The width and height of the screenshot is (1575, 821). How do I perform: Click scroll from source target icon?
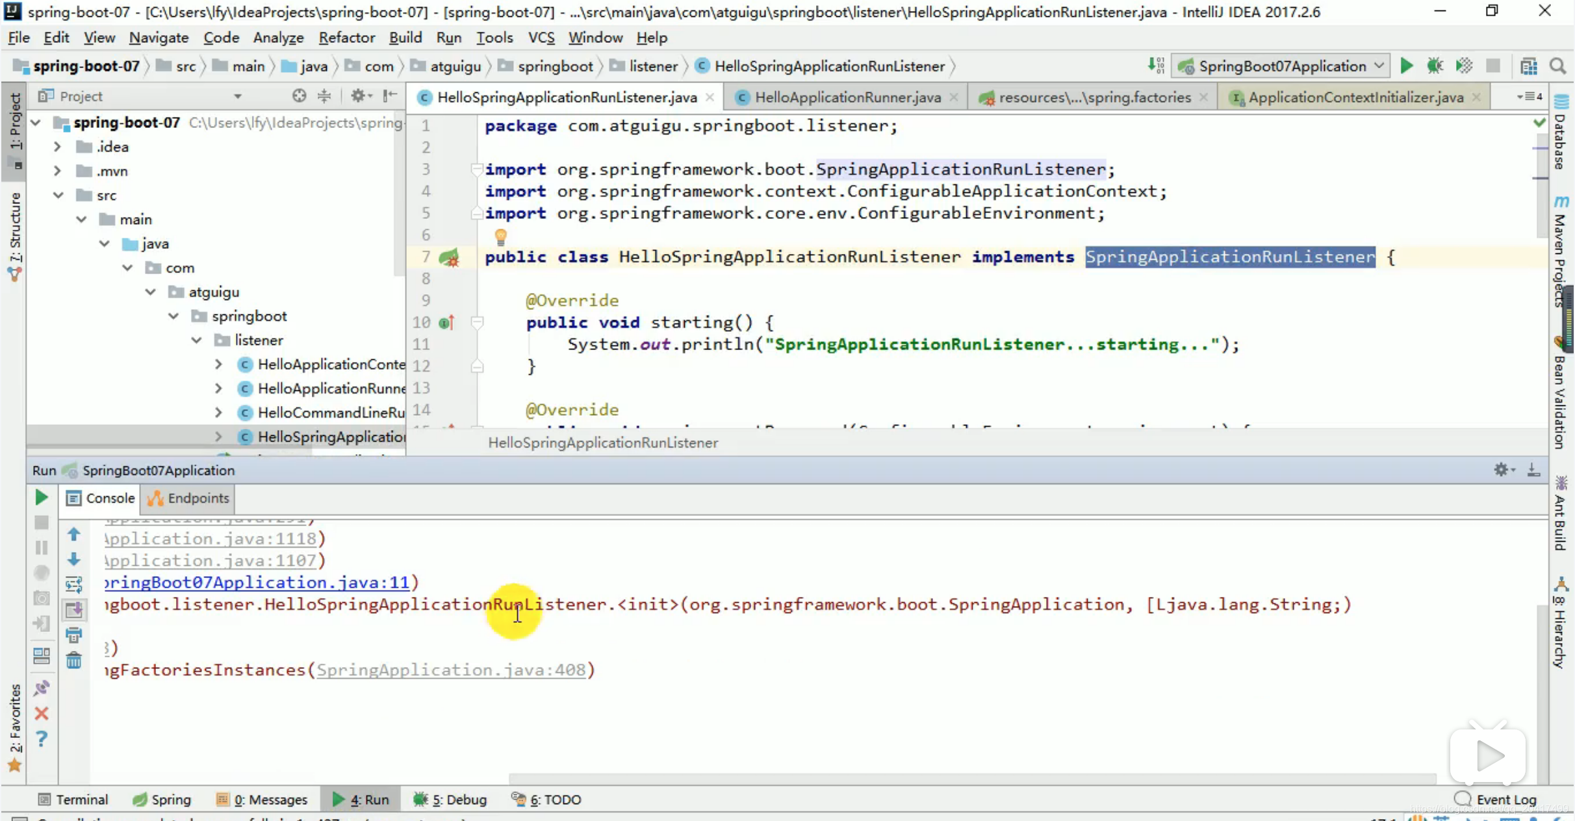[298, 96]
